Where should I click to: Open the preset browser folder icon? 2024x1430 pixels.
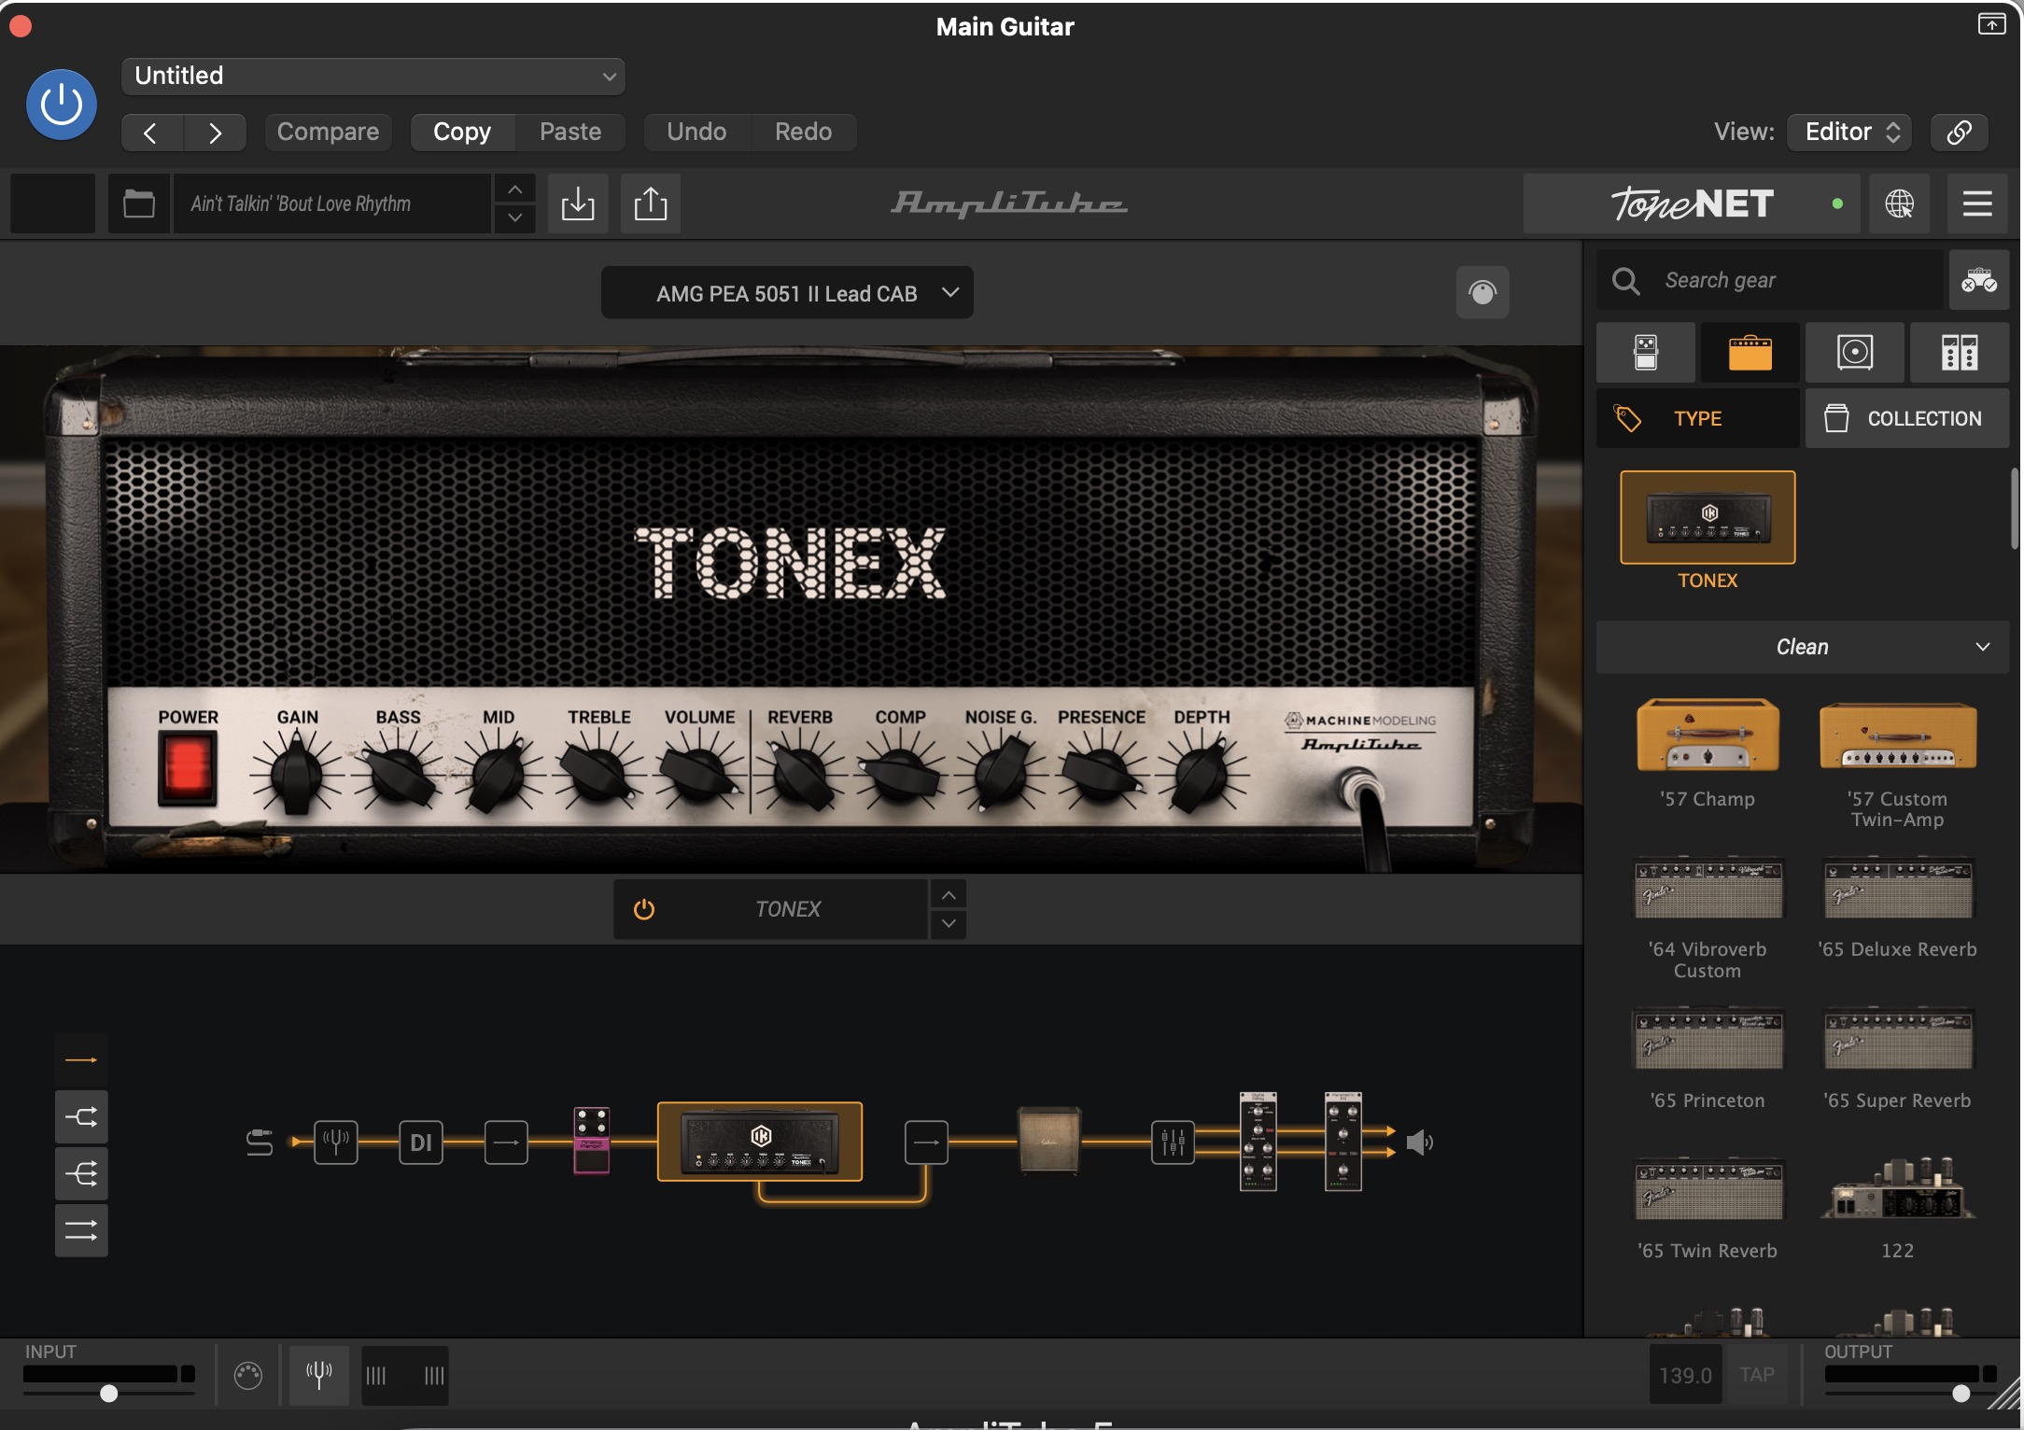click(x=139, y=203)
